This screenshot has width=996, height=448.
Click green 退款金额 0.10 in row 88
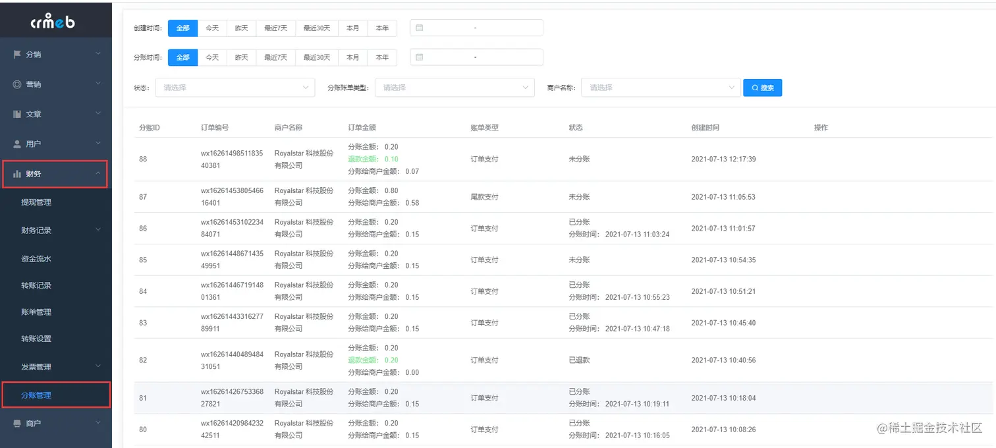pyautogui.click(x=373, y=159)
